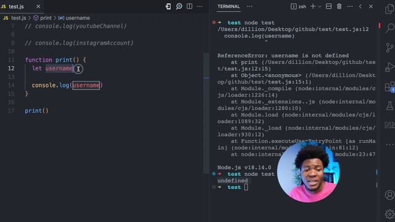Image resolution: width=395 pixels, height=222 pixels.
Task: Open hidden panel views ellipsis beside TERMINAL
Action: (x=249, y=7)
